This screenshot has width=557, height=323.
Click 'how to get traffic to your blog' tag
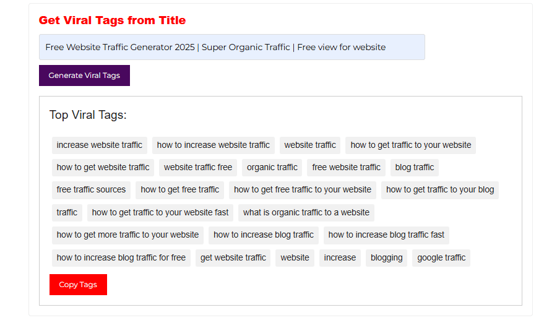(440, 190)
